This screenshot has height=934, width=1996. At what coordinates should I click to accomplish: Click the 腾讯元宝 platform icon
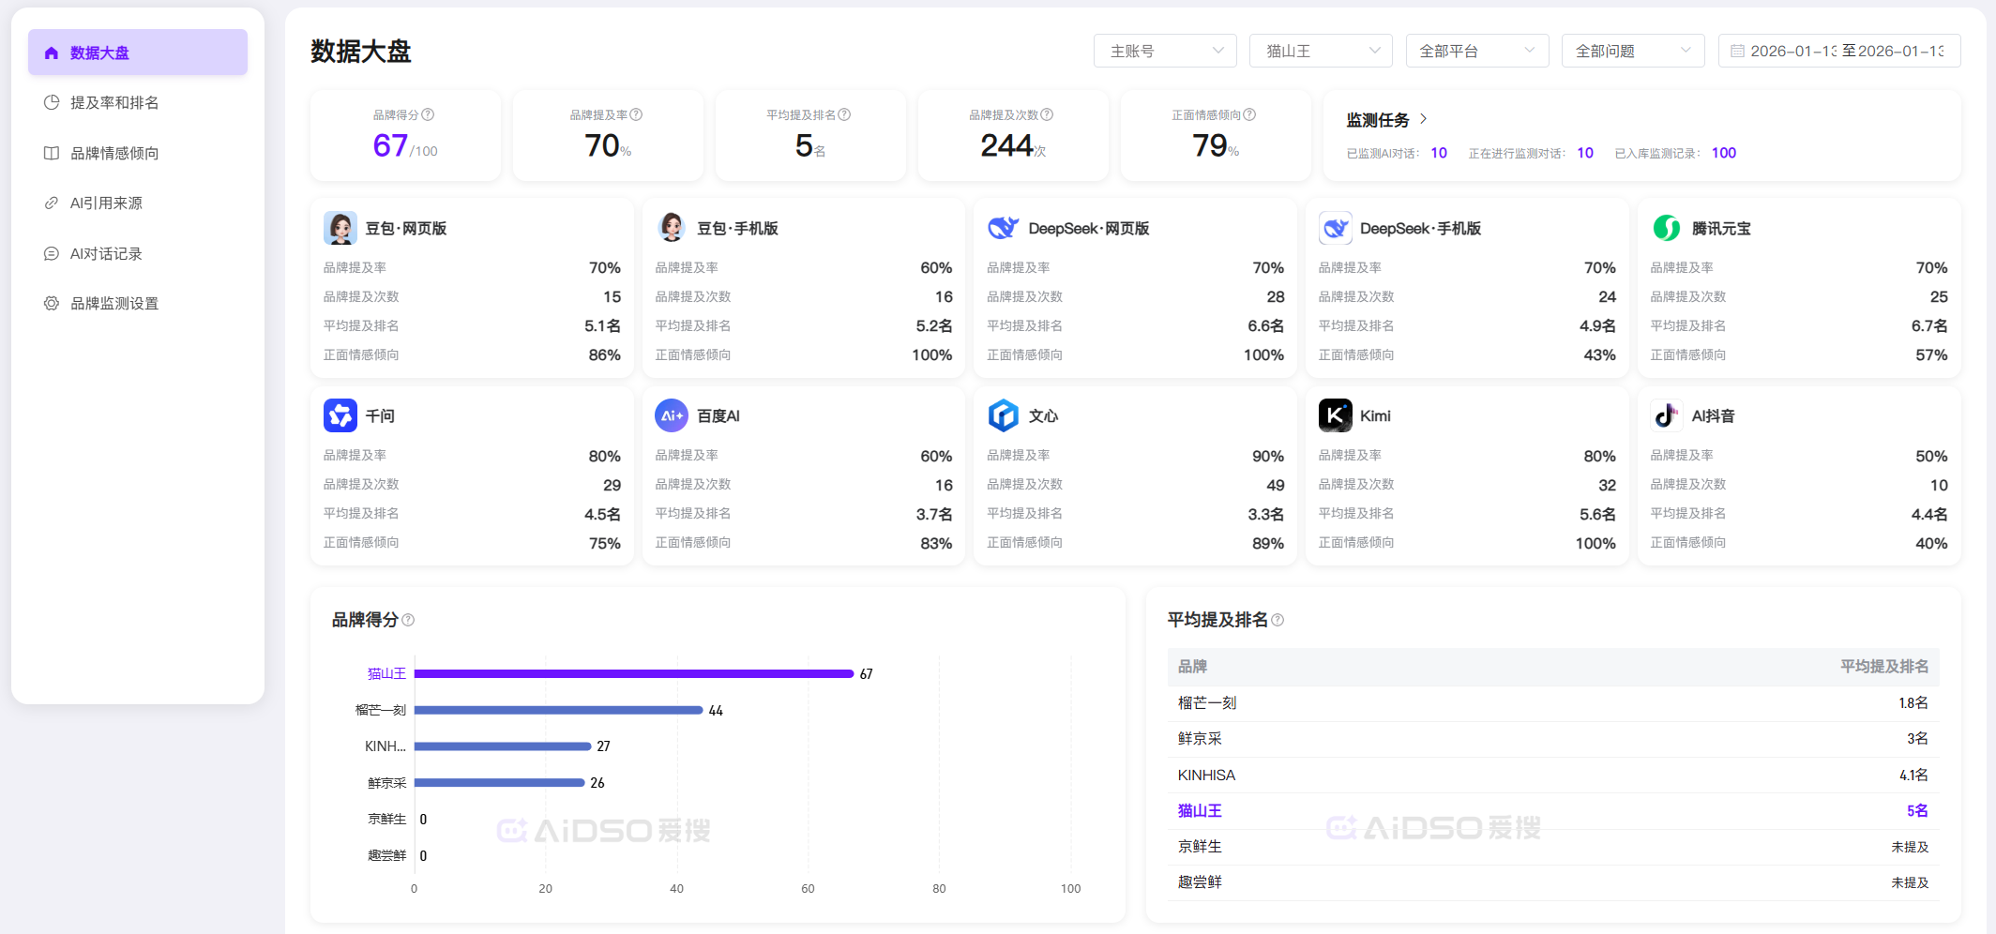pyautogui.click(x=1667, y=228)
